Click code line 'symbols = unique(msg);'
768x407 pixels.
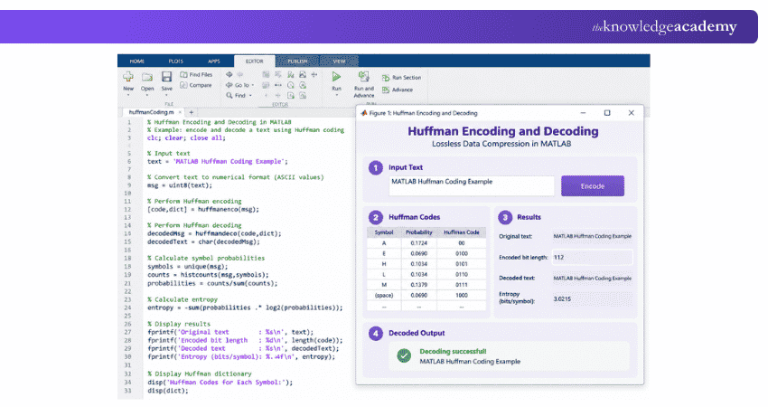coord(188,266)
